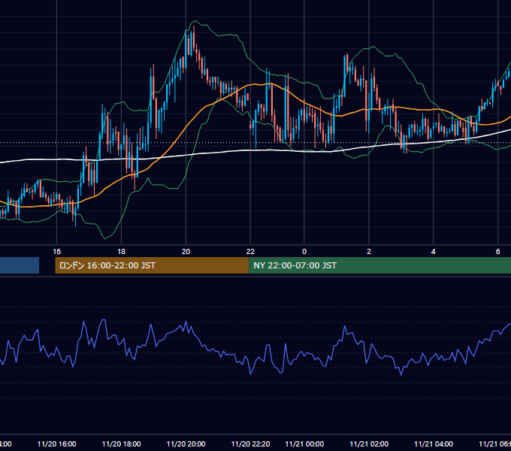Click the '20' hour label on upper axis
Viewport: 511px width, 451px height.
tap(186, 252)
